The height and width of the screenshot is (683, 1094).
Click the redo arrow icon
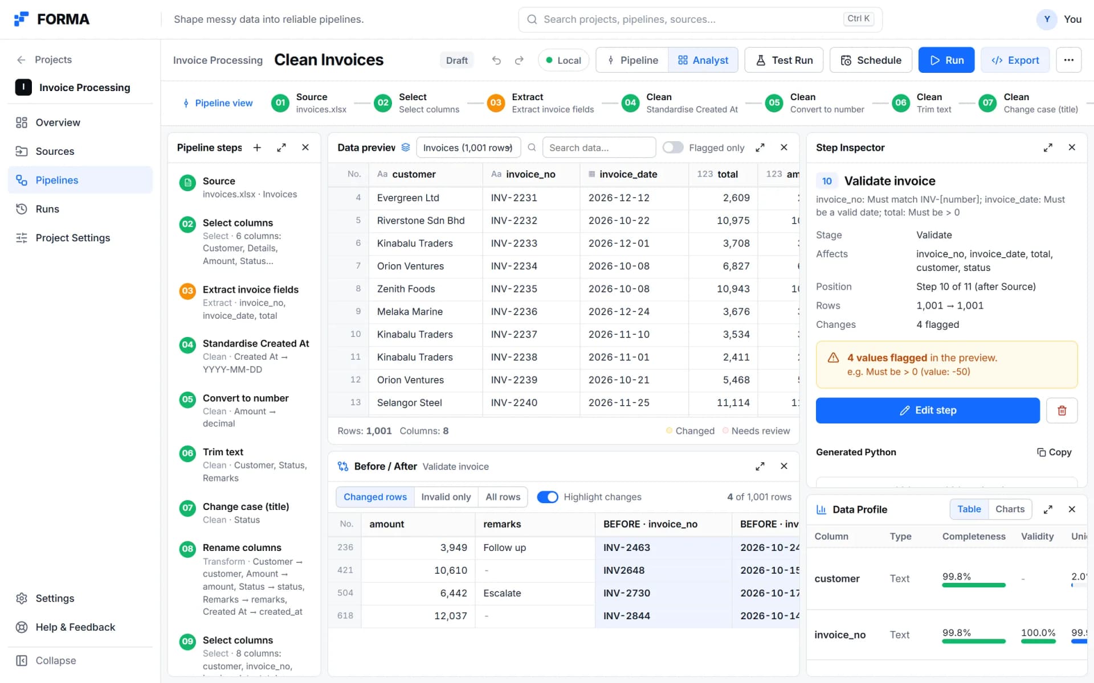tap(519, 60)
